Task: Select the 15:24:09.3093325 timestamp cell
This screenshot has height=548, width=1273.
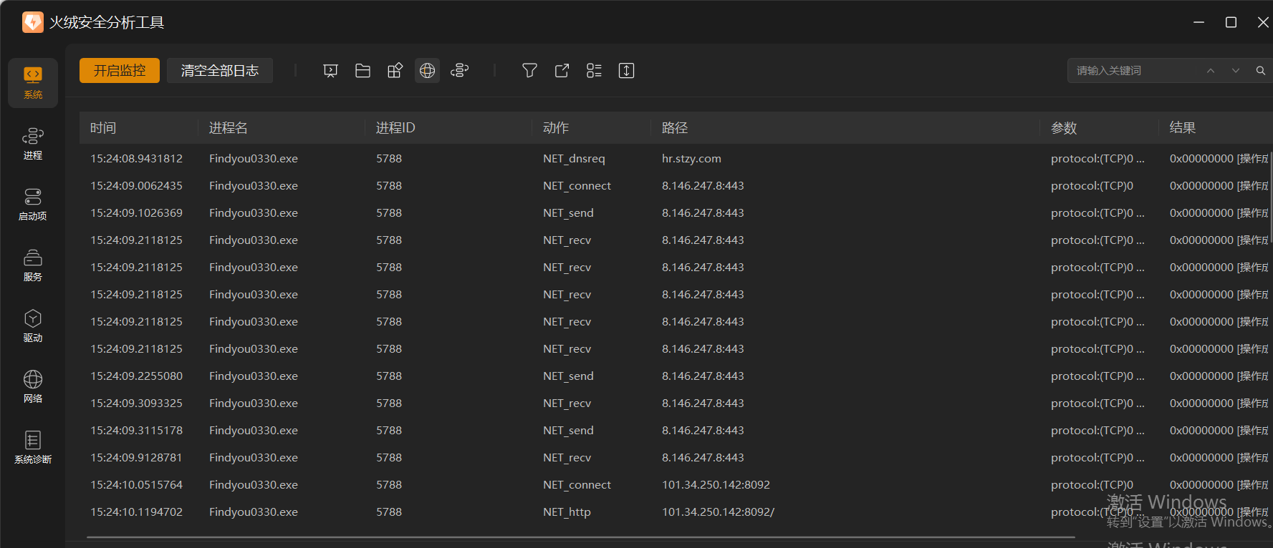Action: 136,403
